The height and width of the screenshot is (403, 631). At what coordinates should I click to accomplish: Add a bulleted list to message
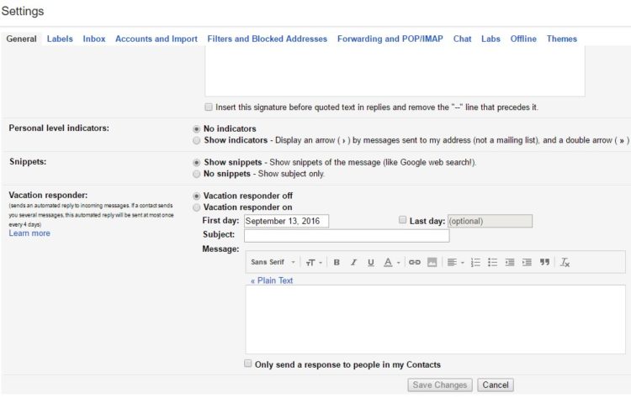point(492,263)
